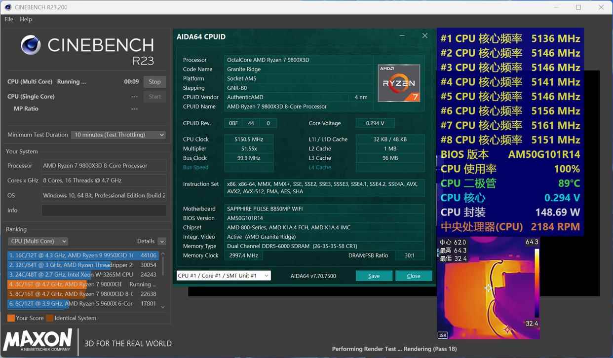Click the Your Score orange legend swatch
The image size is (613, 358).
click(x=11, y=318)
